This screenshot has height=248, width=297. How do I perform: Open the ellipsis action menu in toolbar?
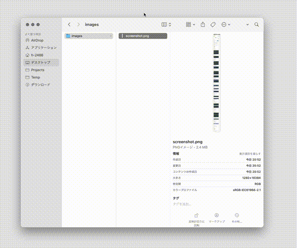coord(224,24)
